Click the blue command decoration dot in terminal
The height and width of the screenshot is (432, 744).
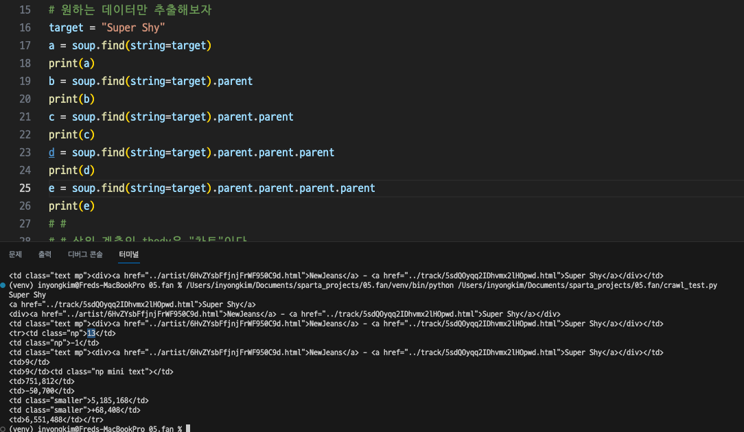pos(3,285)
